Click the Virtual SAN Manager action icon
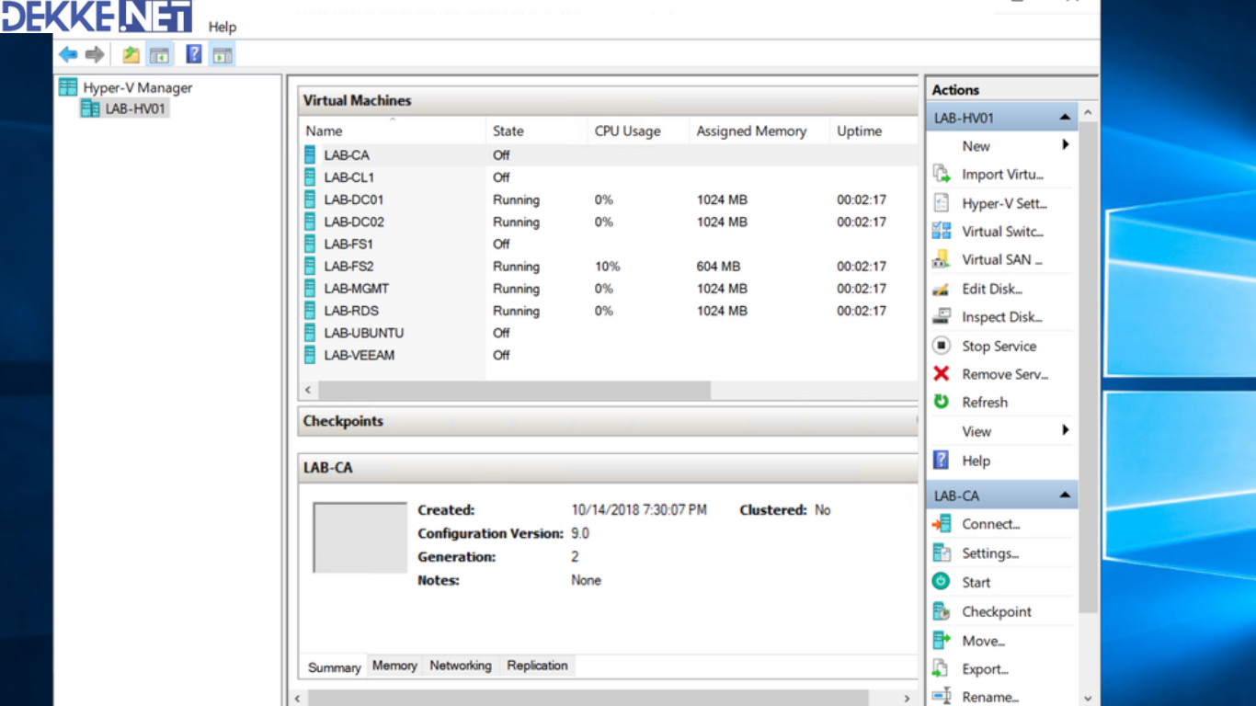This screenshot has width=1256, height=706. 941,259
